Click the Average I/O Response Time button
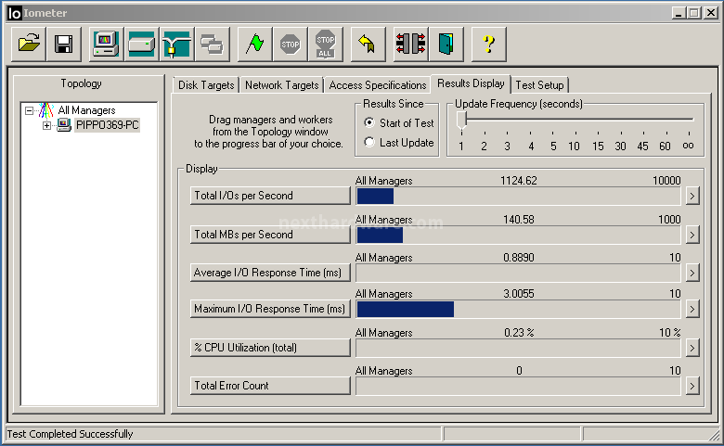 coord(270,273)
